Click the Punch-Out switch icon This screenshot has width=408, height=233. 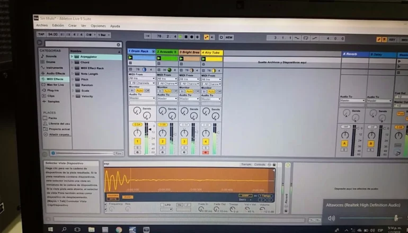click(x=315, y=38)
